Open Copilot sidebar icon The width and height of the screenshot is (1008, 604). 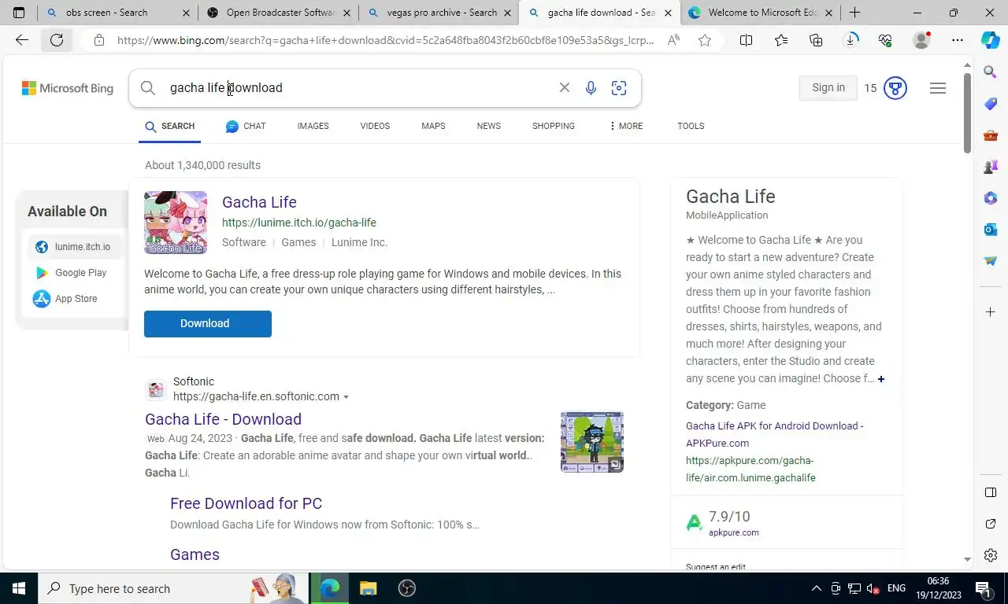click(990, 40)
